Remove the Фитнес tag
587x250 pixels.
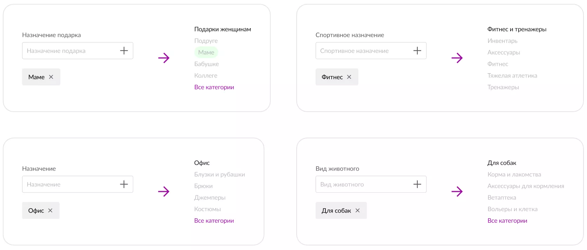point(349,77)
